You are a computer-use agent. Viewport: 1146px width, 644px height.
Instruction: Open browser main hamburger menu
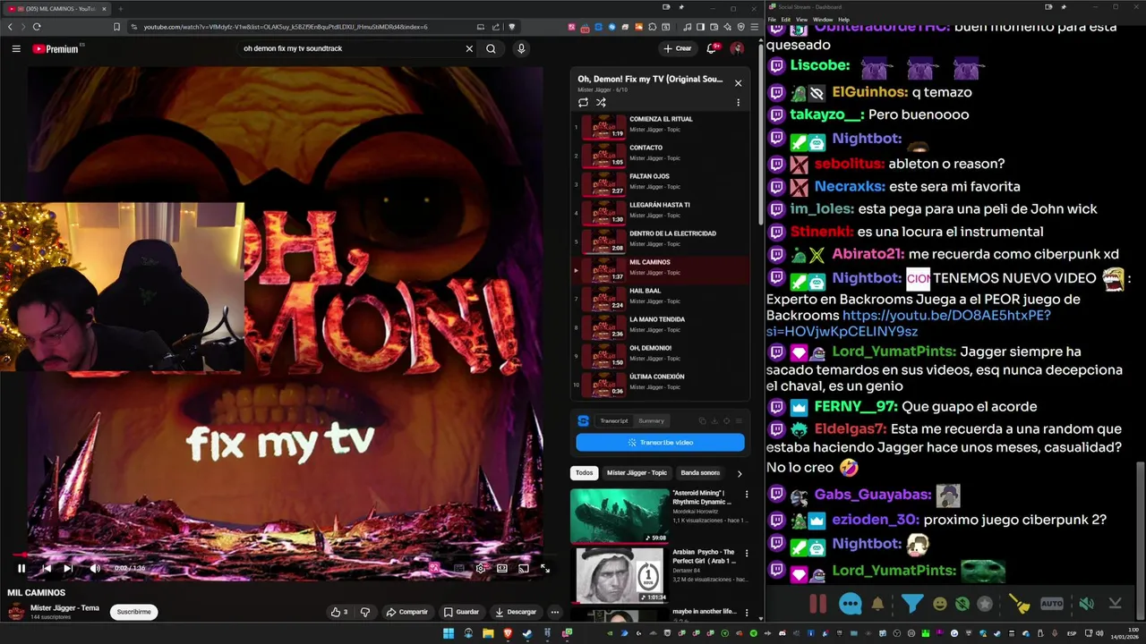(753, 27)
